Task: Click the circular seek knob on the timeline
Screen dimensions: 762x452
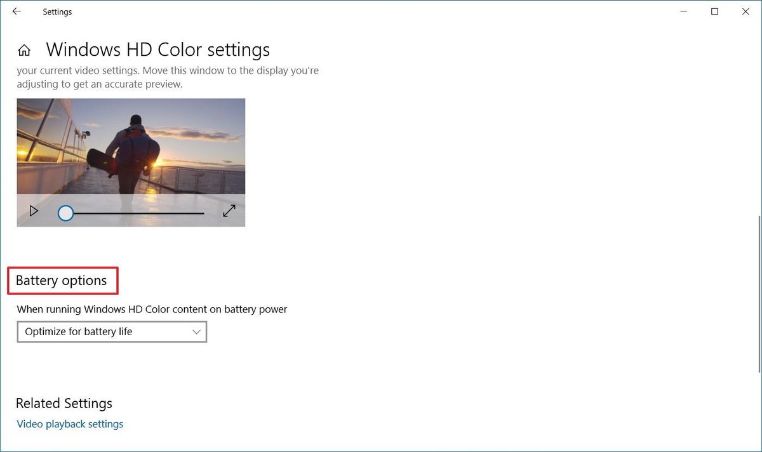Action: click(65, 213)
